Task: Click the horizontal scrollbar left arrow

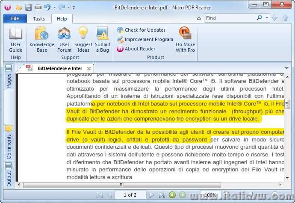Action: tap(19, 185)
